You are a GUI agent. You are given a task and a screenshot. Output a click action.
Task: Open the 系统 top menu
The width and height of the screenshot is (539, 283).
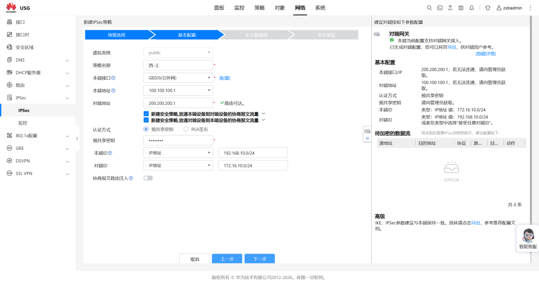point(320,8)
